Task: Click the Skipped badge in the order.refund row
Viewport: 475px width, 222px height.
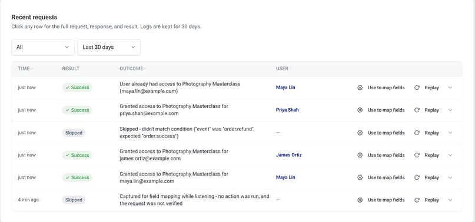Action: click(x=74, y=133)
